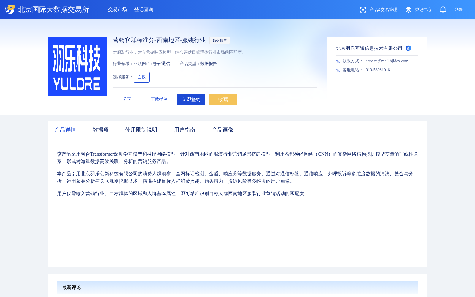Click product title 营销客群标准分-西南地区-服装行业

159,40
